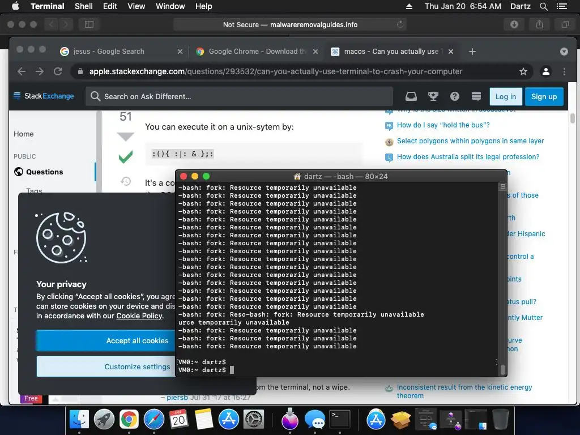Open Questions in left sidebar

pyautogui.click(x=44, y=172)
